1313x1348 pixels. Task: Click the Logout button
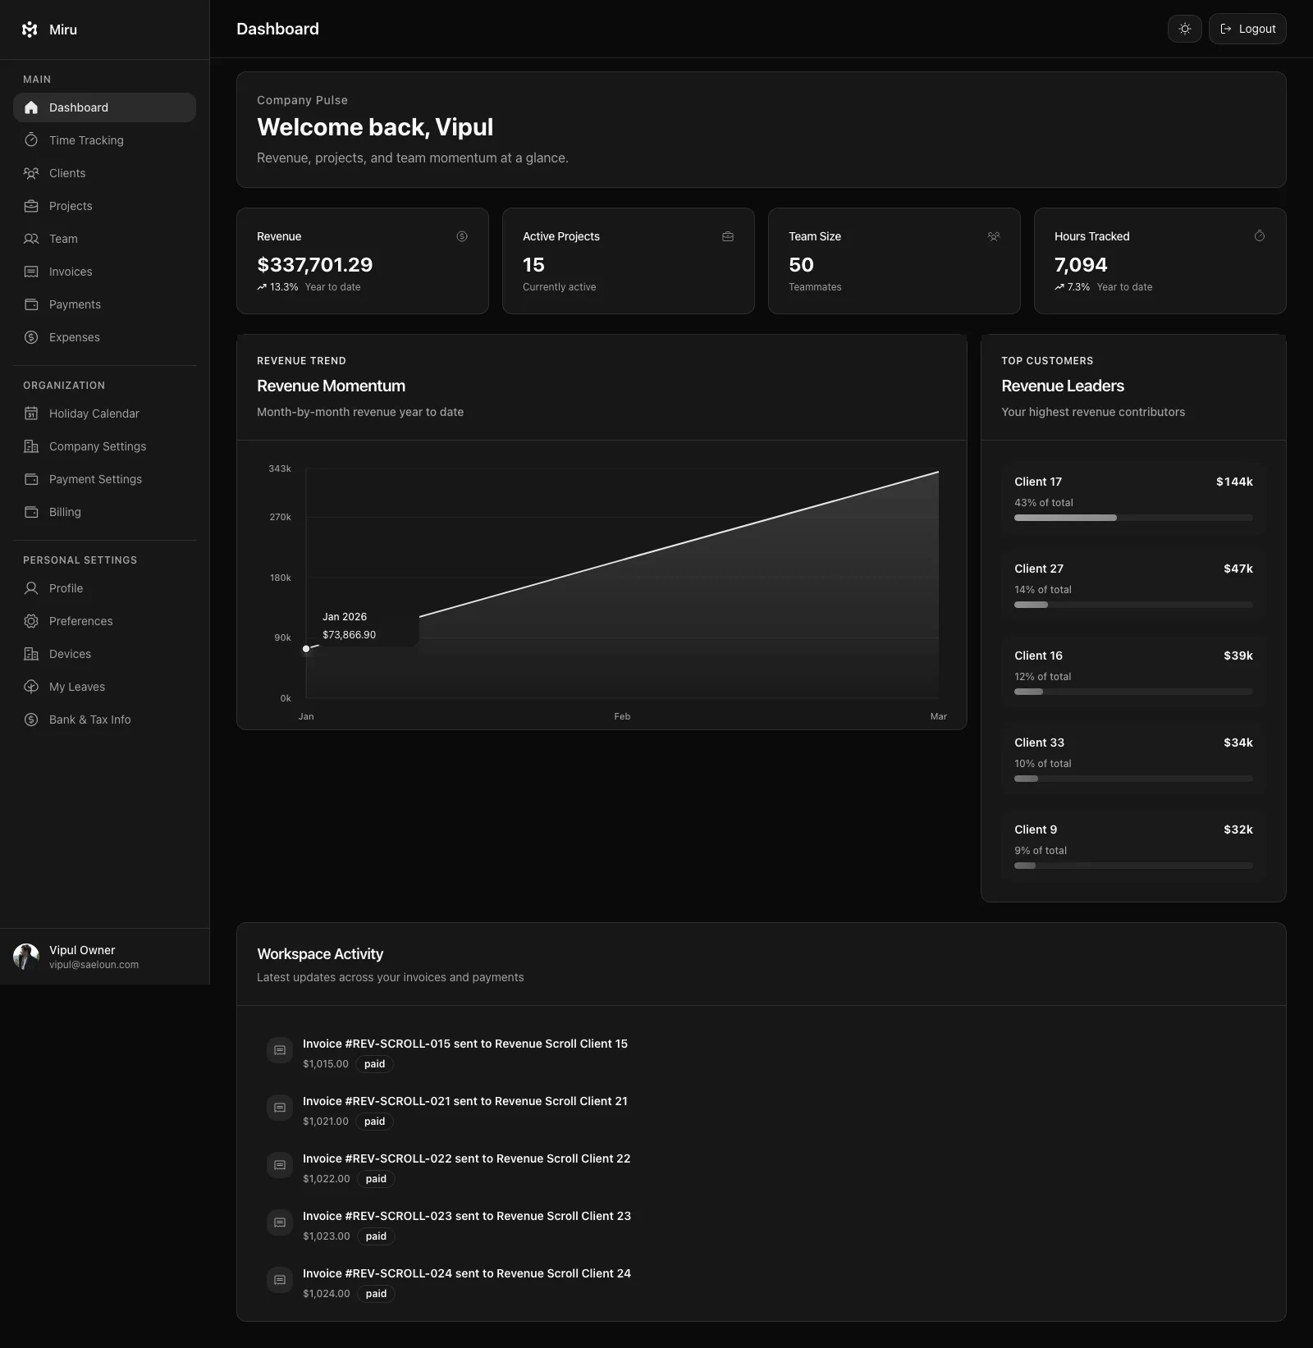pos(1247,29)
